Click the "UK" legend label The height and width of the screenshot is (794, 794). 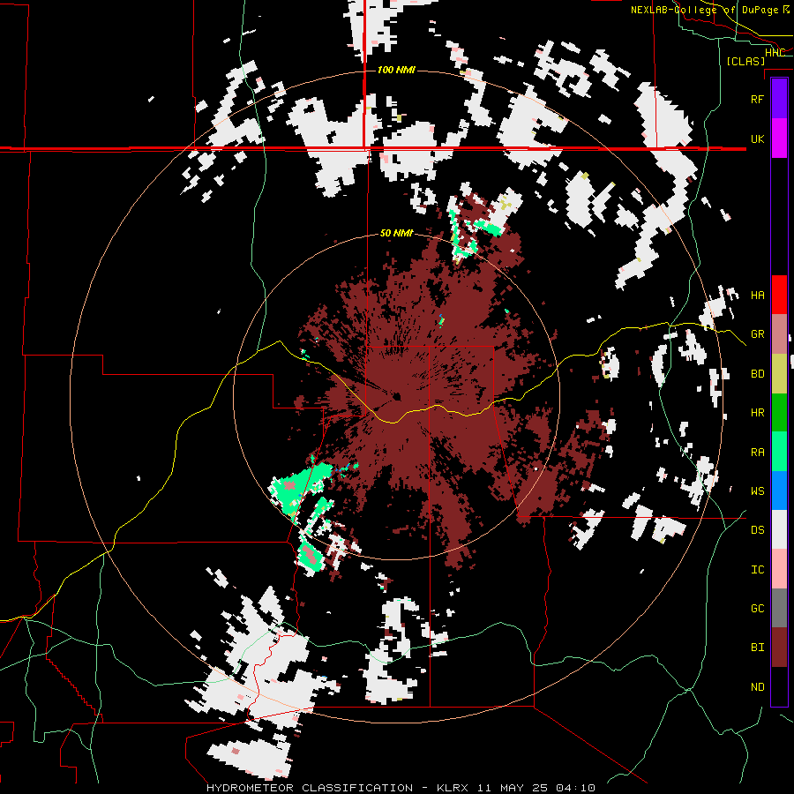click(757, 139)
